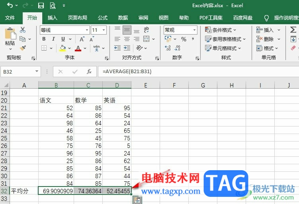Toggle Italic formatting
299x204 pixels.
53,39
